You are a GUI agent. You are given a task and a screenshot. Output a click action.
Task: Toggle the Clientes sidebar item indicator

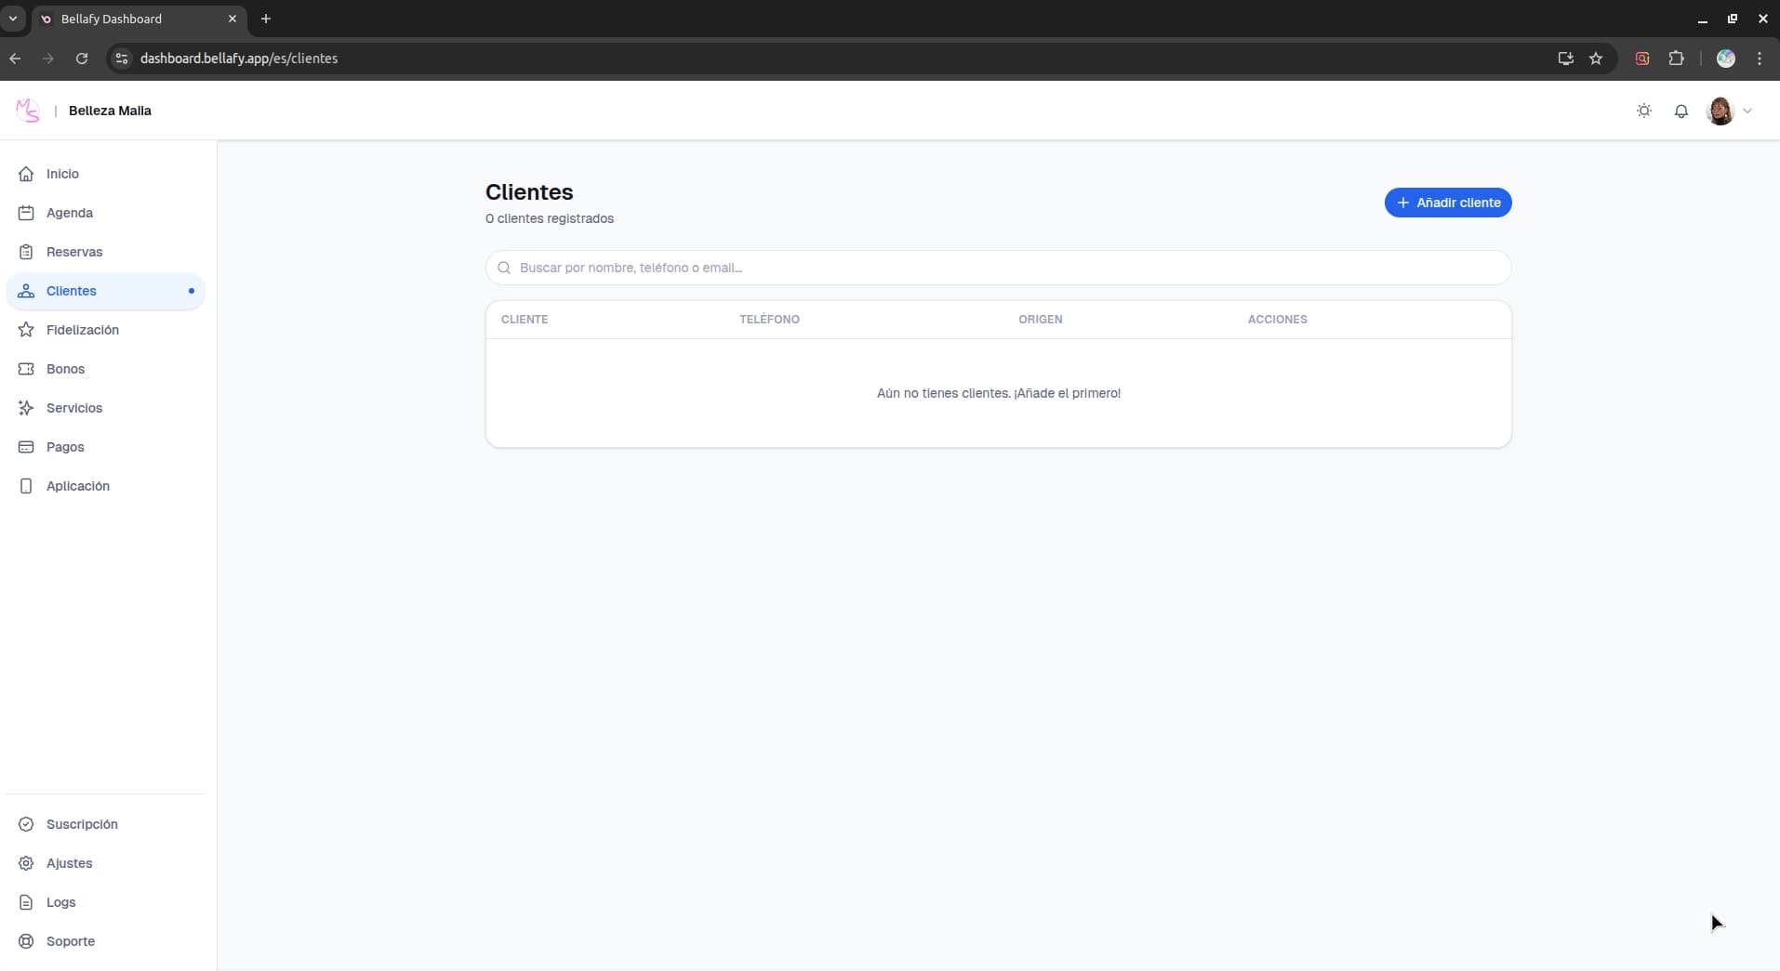(191, 291)
